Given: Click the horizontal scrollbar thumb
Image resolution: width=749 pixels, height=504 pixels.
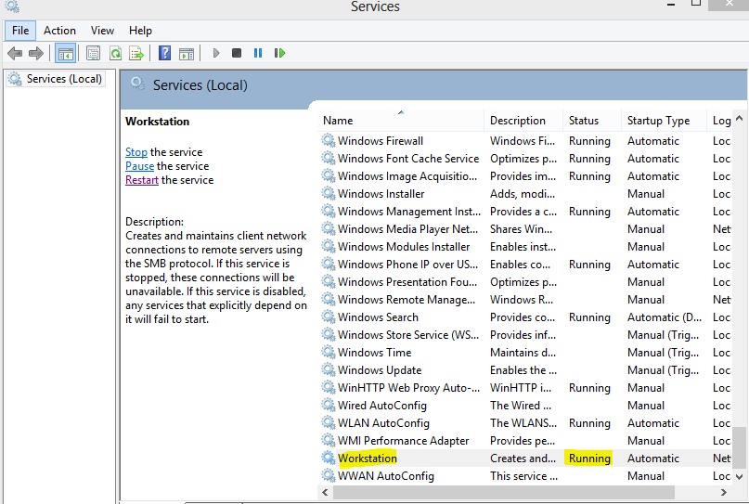Looking at the screenshot, I should click(503, 492).
